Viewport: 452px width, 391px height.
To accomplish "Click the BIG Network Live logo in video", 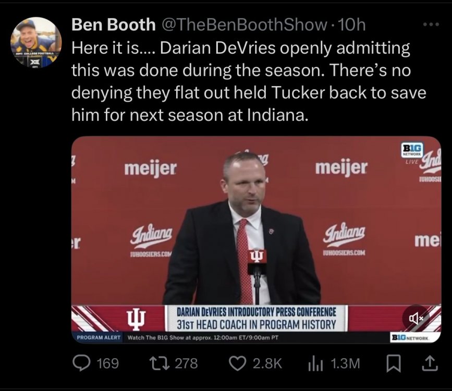I will (412, 153).
